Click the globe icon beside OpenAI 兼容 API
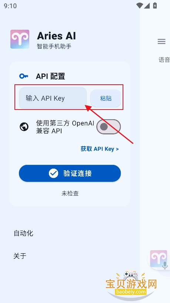Viewport: 170px width, 303px height. (x=24, y=127)
